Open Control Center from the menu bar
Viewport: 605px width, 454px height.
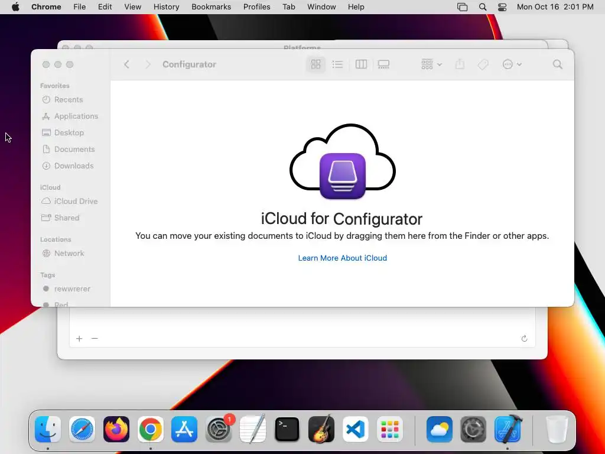(x=502, y=7)
